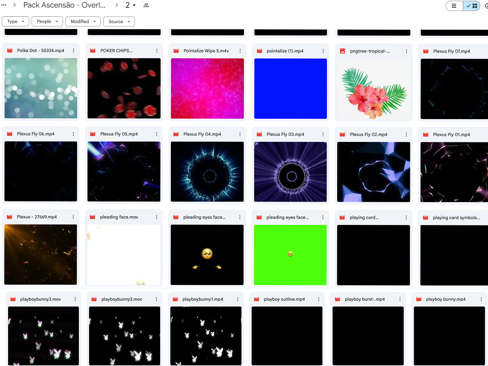Open the options menu for playboy bunny.mp4

coord(481,298)
